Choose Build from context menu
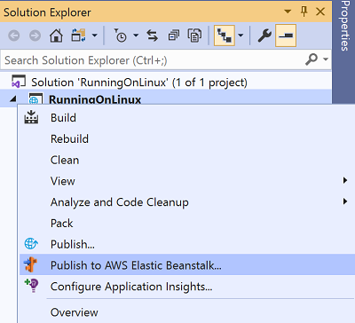 coord(187,118)
